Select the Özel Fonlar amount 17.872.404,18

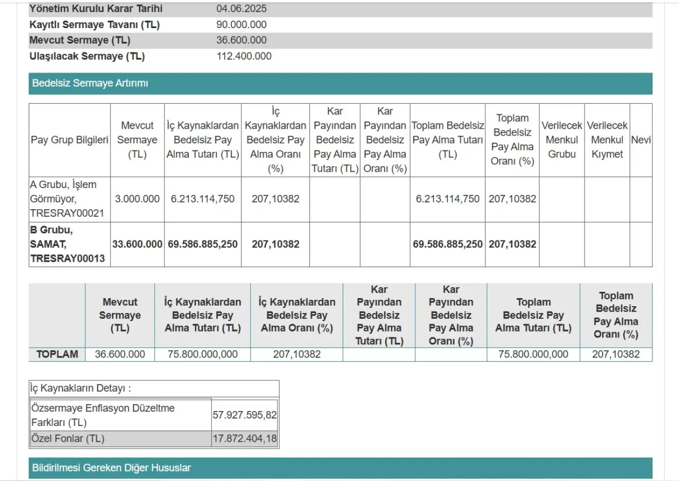coord(245,439)
